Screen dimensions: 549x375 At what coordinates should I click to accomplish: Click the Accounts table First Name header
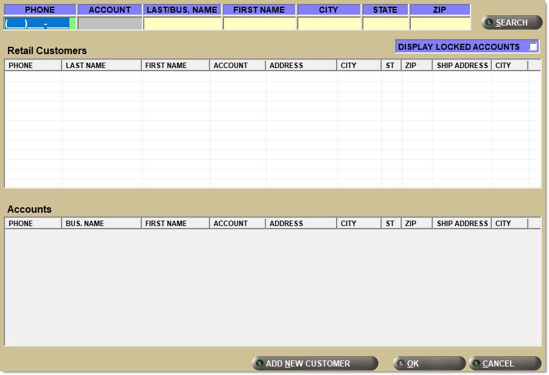pos(175,223)
